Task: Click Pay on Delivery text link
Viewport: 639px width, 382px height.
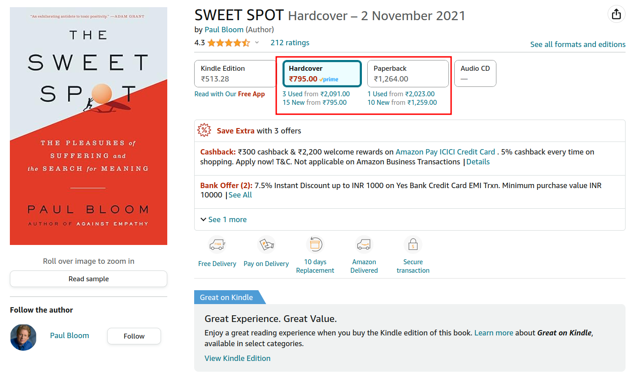Action: [266, 264]
